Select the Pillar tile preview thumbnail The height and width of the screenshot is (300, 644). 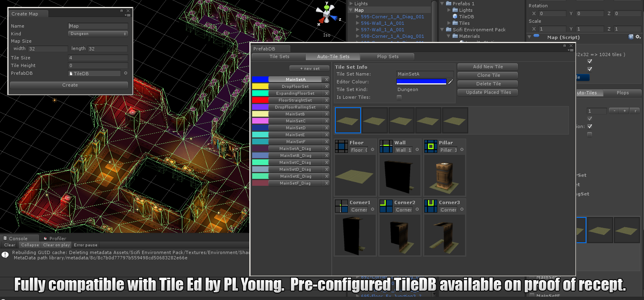444,176
